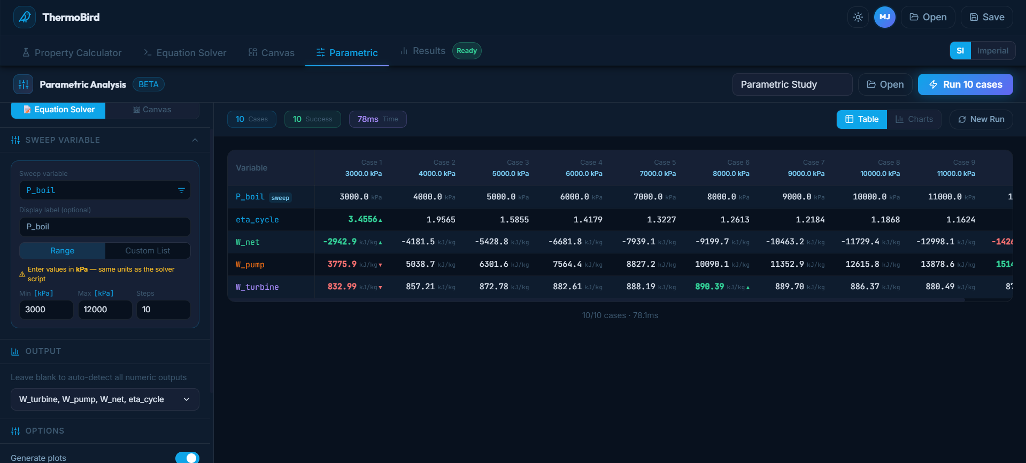This screenshot has height=463, width=1026.
Task: Open the MJ user avatar
Action: pos(885,17)
